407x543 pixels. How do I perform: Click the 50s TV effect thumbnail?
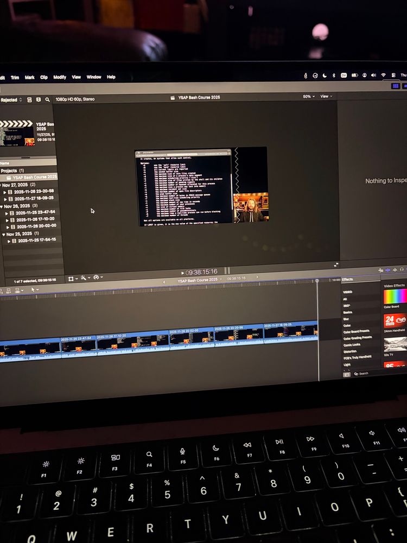pyautogui.click(x=395, y=344)
